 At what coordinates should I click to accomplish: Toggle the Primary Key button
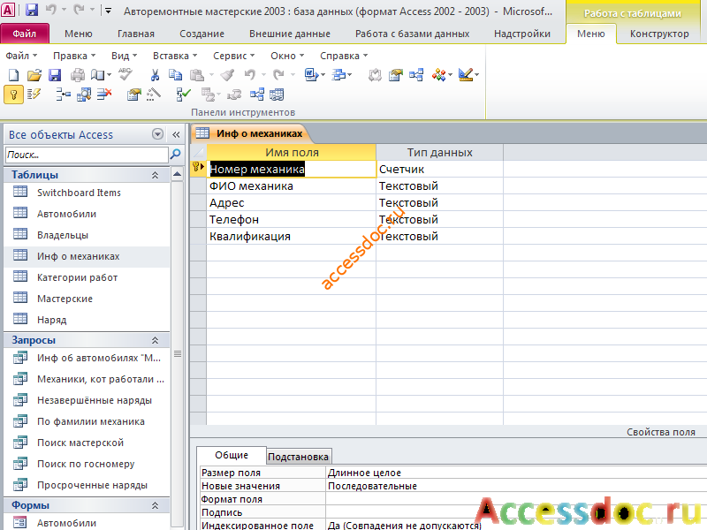click(13, 95)
